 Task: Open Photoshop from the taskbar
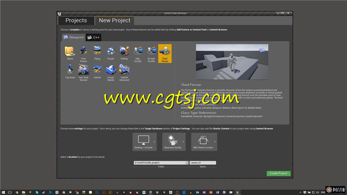(97, 192)
